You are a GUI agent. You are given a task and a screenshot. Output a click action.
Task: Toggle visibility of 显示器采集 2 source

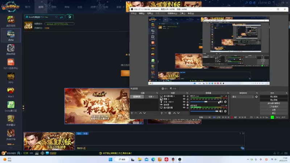point(184,96)
